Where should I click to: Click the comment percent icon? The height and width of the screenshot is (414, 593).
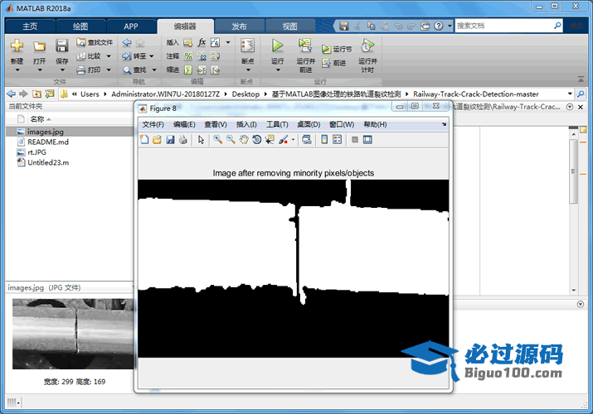pos(188,56)
